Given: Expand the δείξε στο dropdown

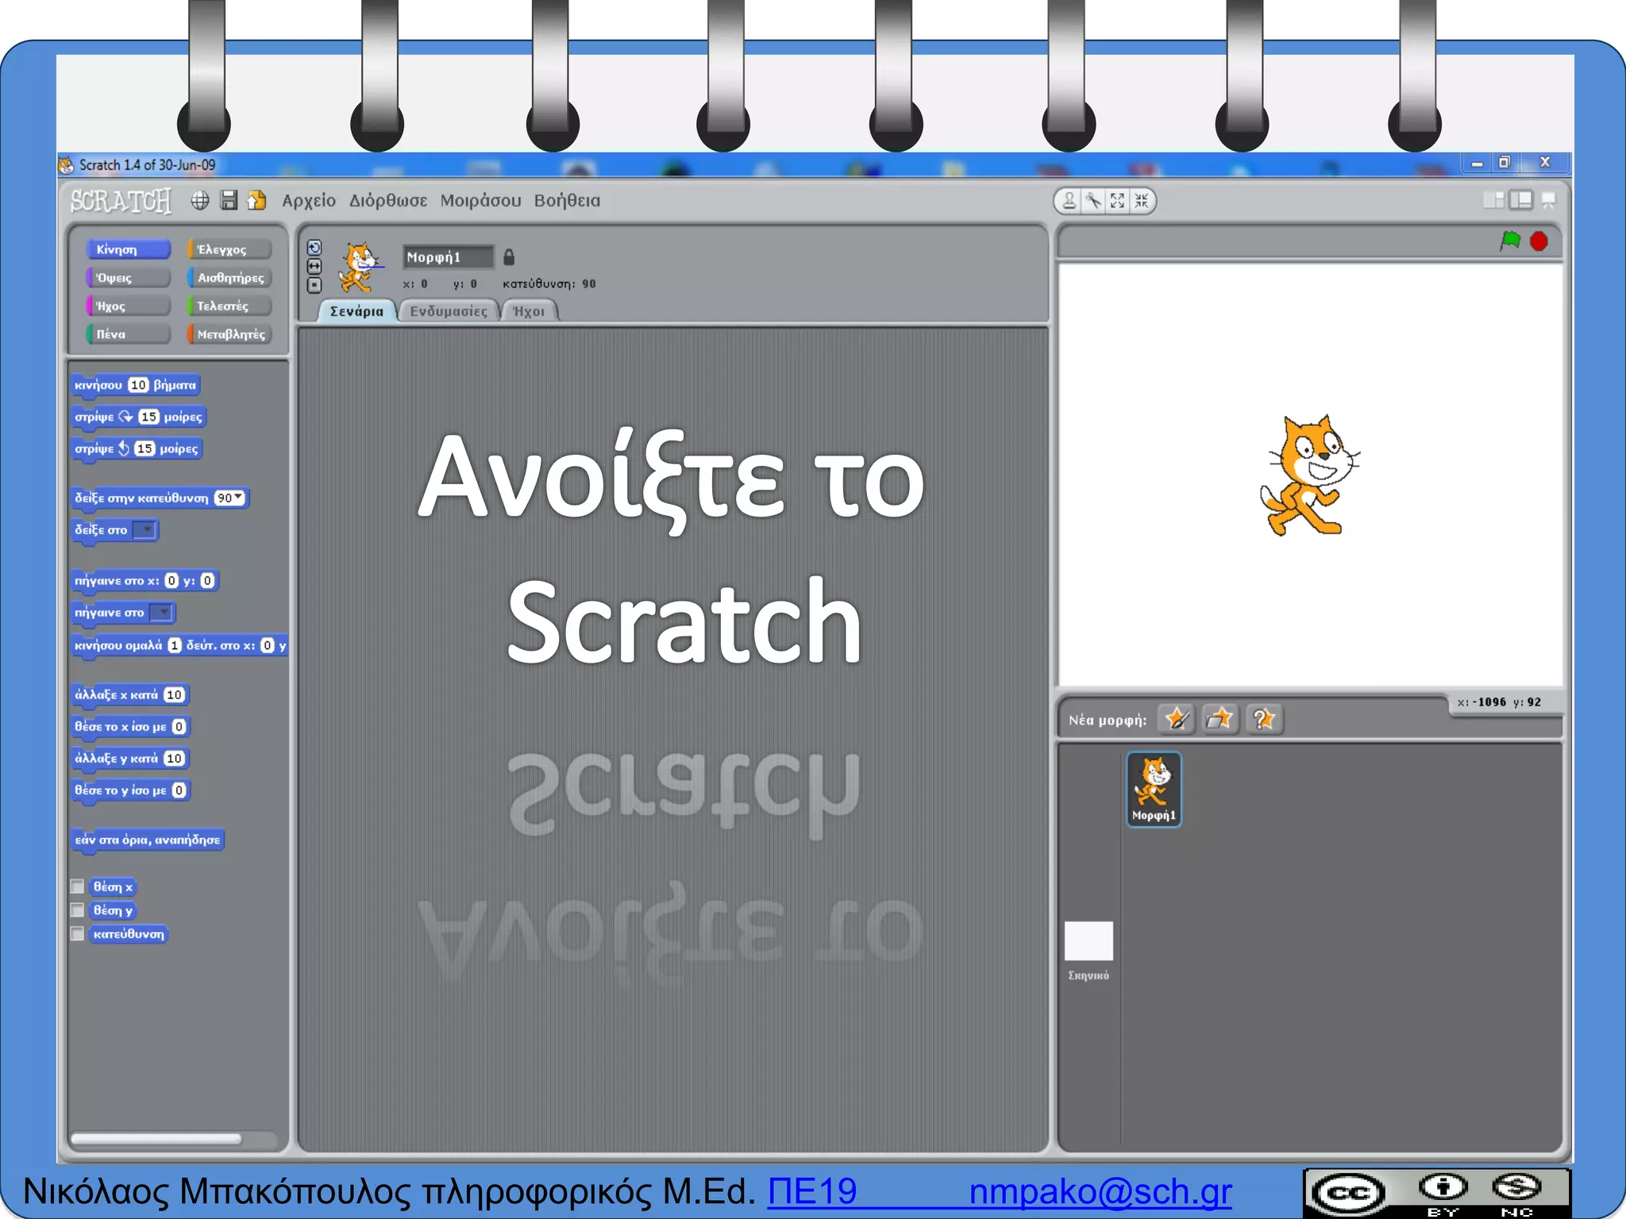Looking at the screenshot, I should (145, 530).
